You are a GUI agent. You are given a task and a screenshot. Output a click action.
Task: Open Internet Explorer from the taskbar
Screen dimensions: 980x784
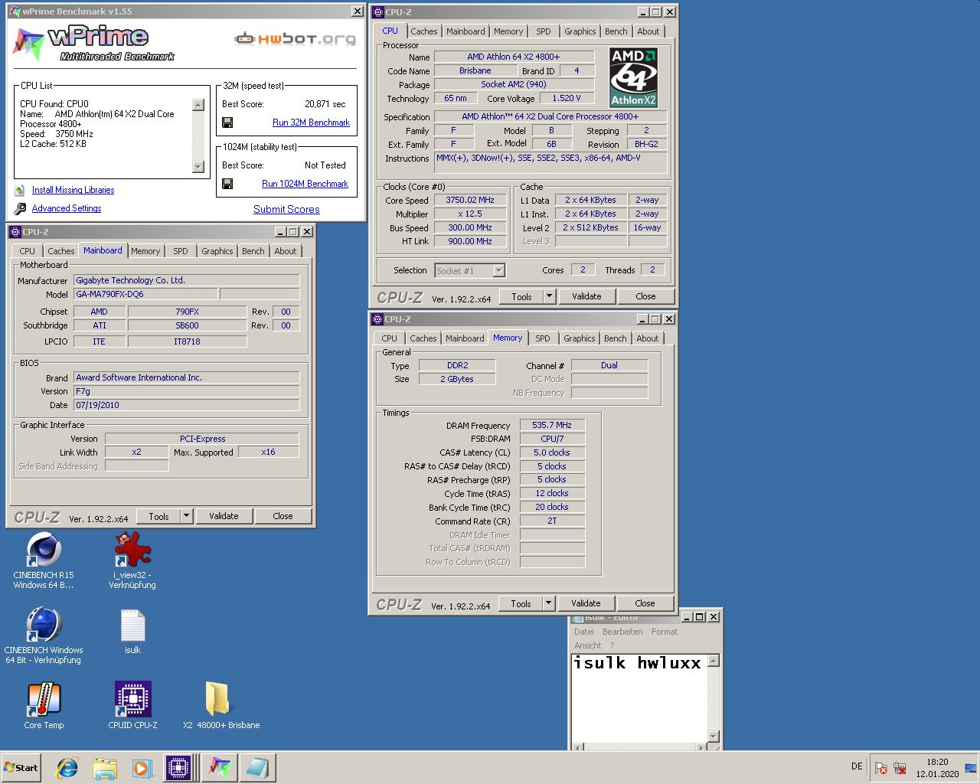67,768
